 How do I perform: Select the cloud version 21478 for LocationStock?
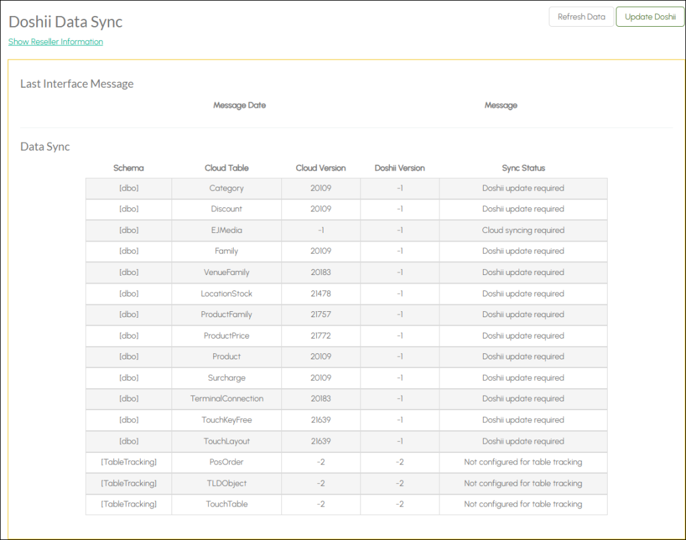click(321, 294)
